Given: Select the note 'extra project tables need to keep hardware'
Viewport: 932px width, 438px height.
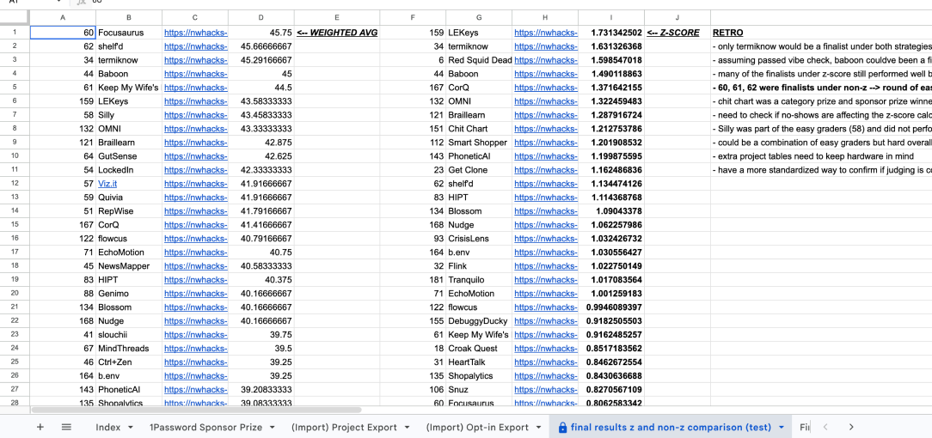Looking at the screenshot, I should (x=821, y=156).
